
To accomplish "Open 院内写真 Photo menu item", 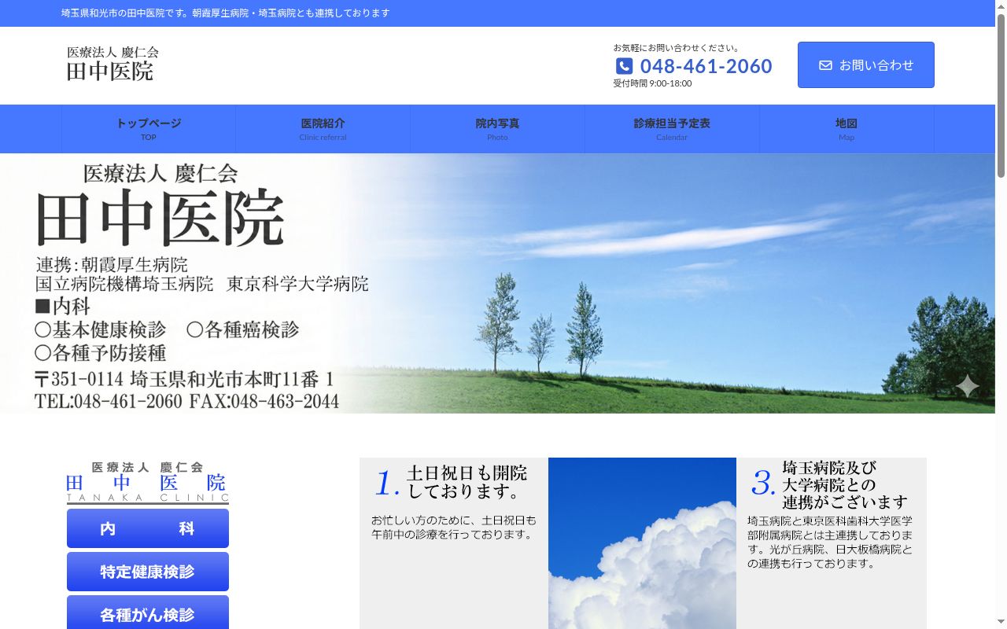I will 497,129.
